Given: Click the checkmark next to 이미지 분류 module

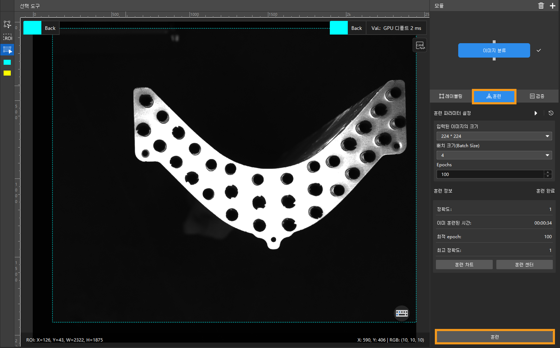Looking at the screenshot, I should point(538,50).
